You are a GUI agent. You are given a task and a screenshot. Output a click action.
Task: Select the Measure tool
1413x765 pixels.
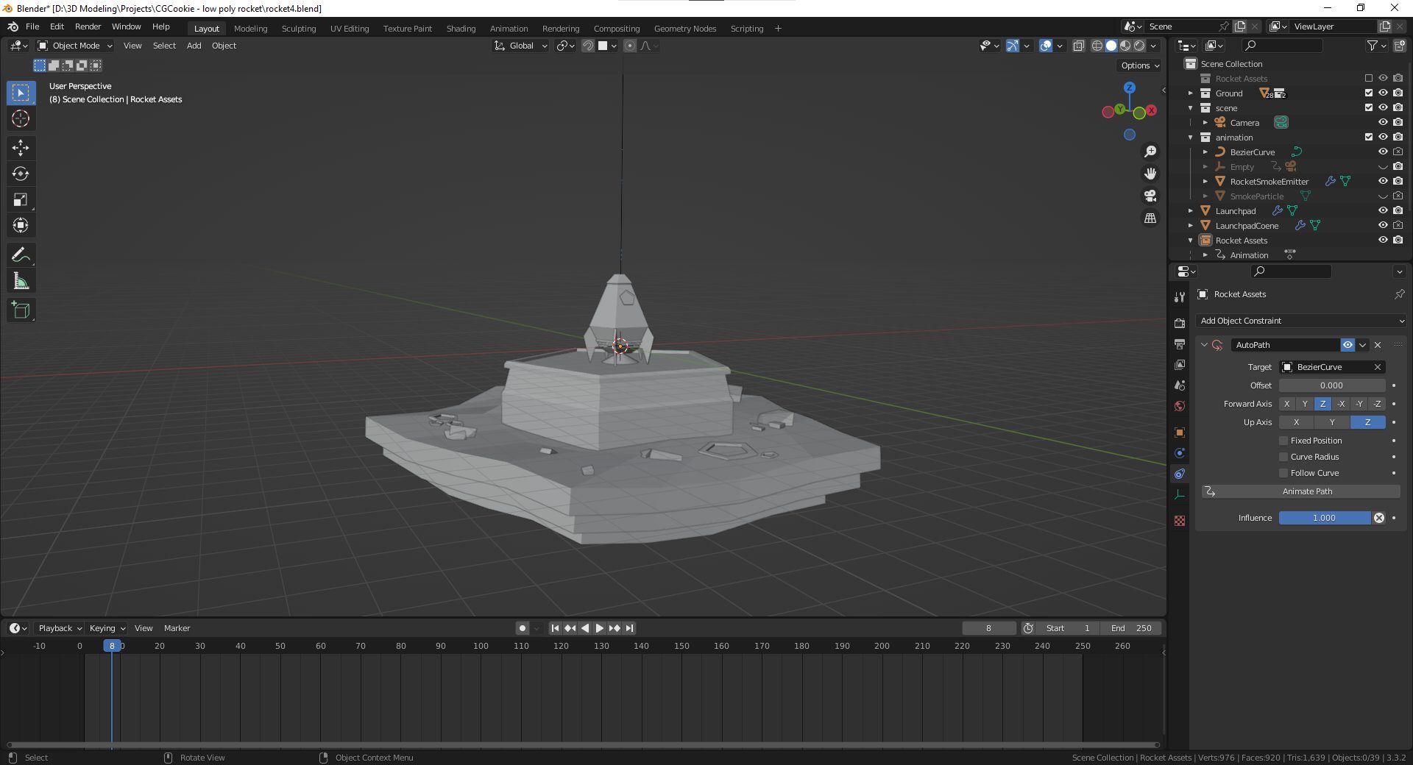coord(21,281)
